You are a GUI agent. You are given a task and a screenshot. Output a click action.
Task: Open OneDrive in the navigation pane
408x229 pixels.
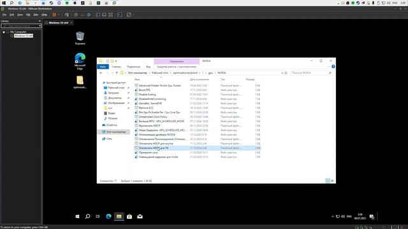tap(112, 125)
